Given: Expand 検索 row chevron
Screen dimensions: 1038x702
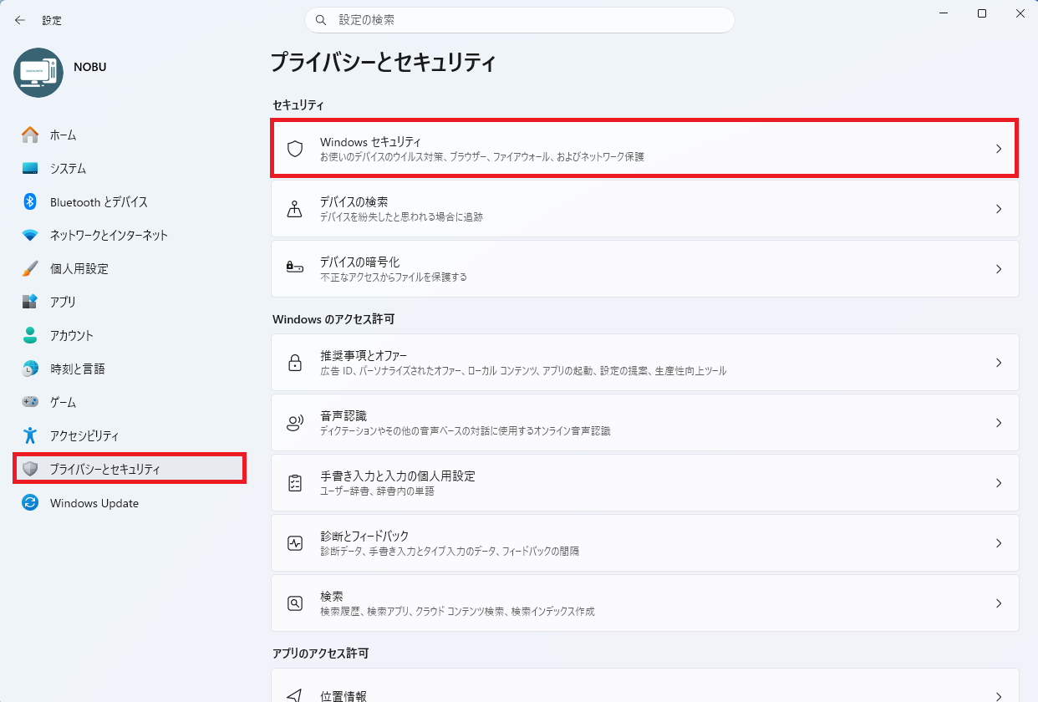Looking at the screenshot, I should (x=998, y=603).
